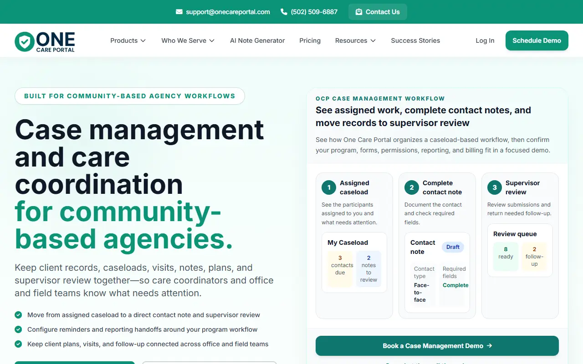
Task: Click the arrow icon on Book a Case Management Demo
Action: (x=489, y=346)
